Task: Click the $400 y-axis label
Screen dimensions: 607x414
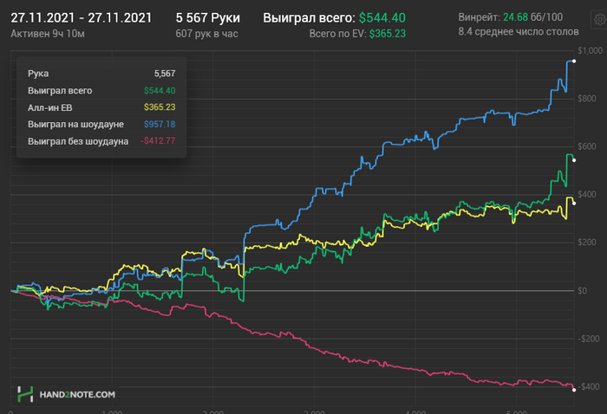Action: click(587, 194)
